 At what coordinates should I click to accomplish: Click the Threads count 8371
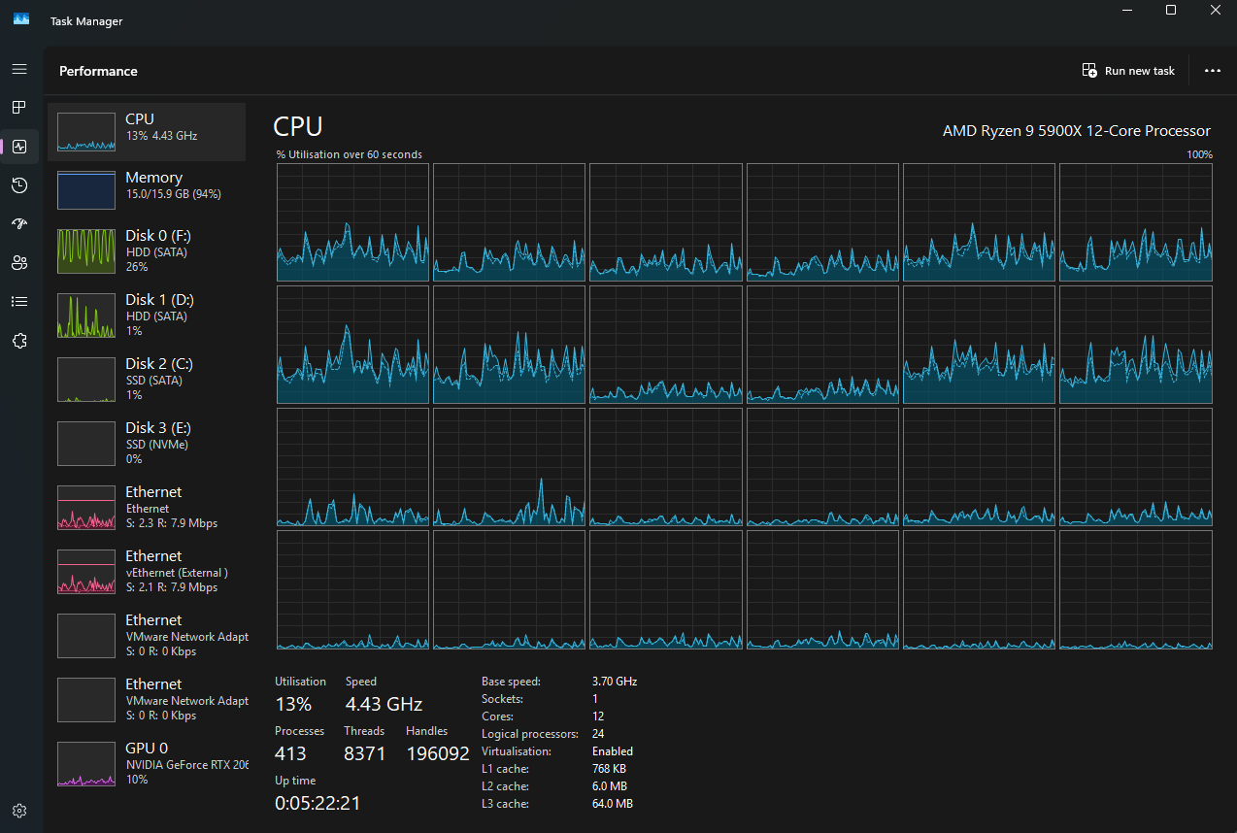364,753
